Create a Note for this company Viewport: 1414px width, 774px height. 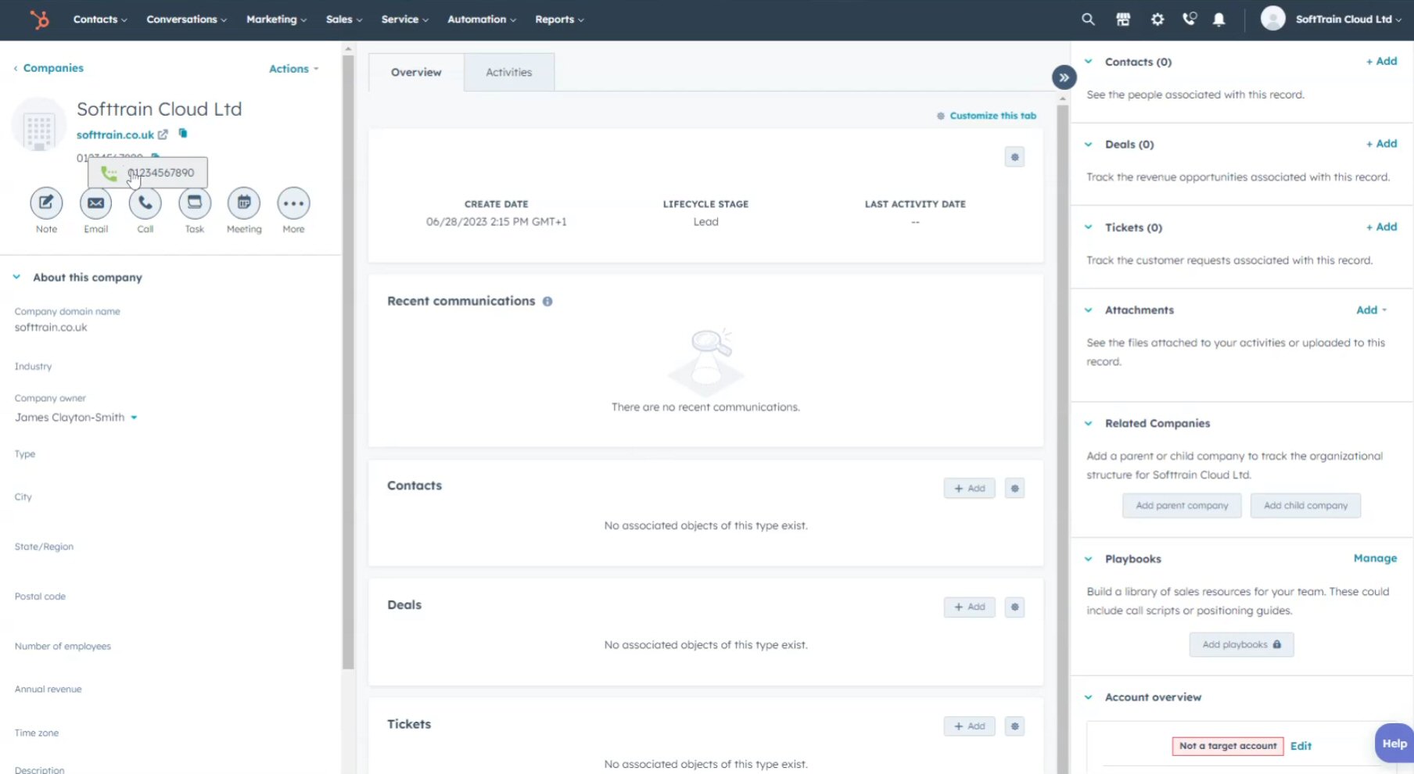coord(46,203)
